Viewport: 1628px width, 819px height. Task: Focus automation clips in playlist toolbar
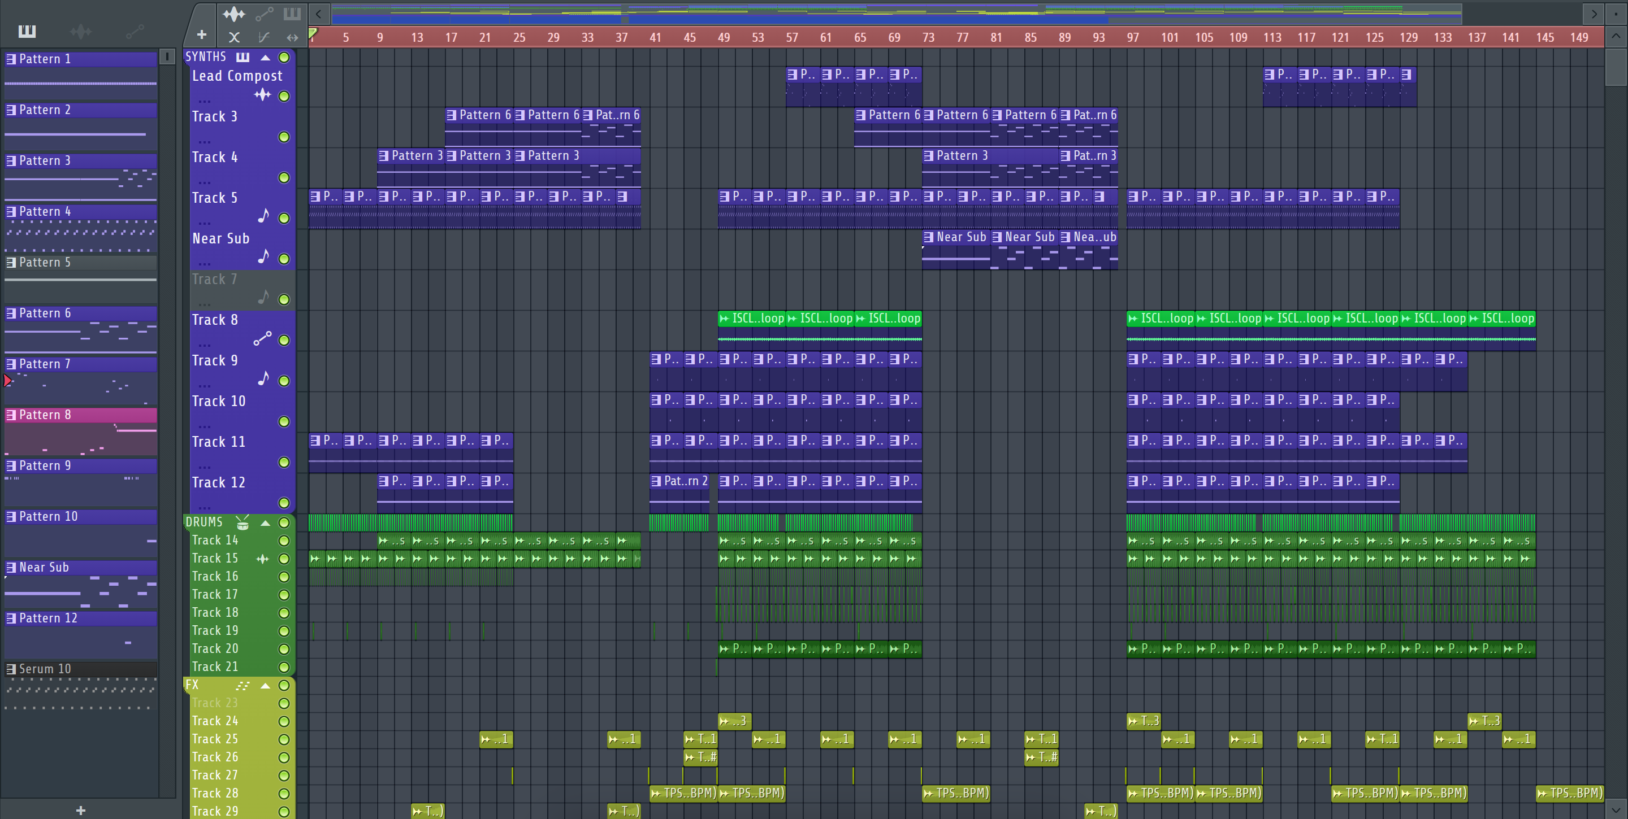tap(264, 13)
